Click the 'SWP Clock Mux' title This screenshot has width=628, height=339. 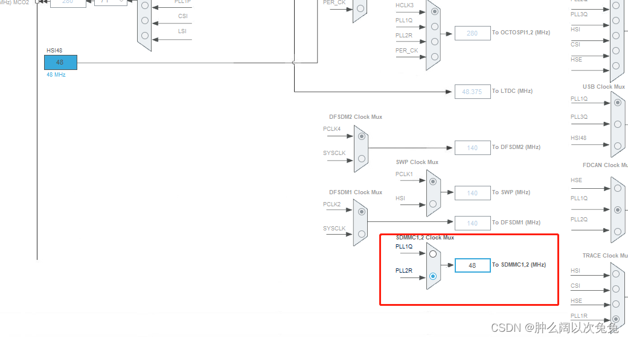[x=417, y=162]
